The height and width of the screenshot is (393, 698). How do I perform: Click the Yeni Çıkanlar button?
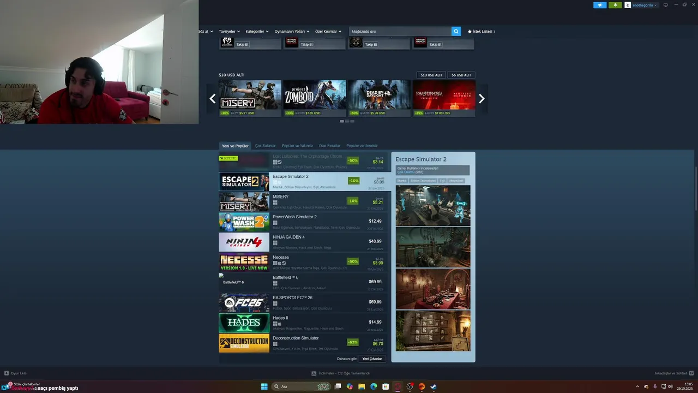(x=372, y=359)
